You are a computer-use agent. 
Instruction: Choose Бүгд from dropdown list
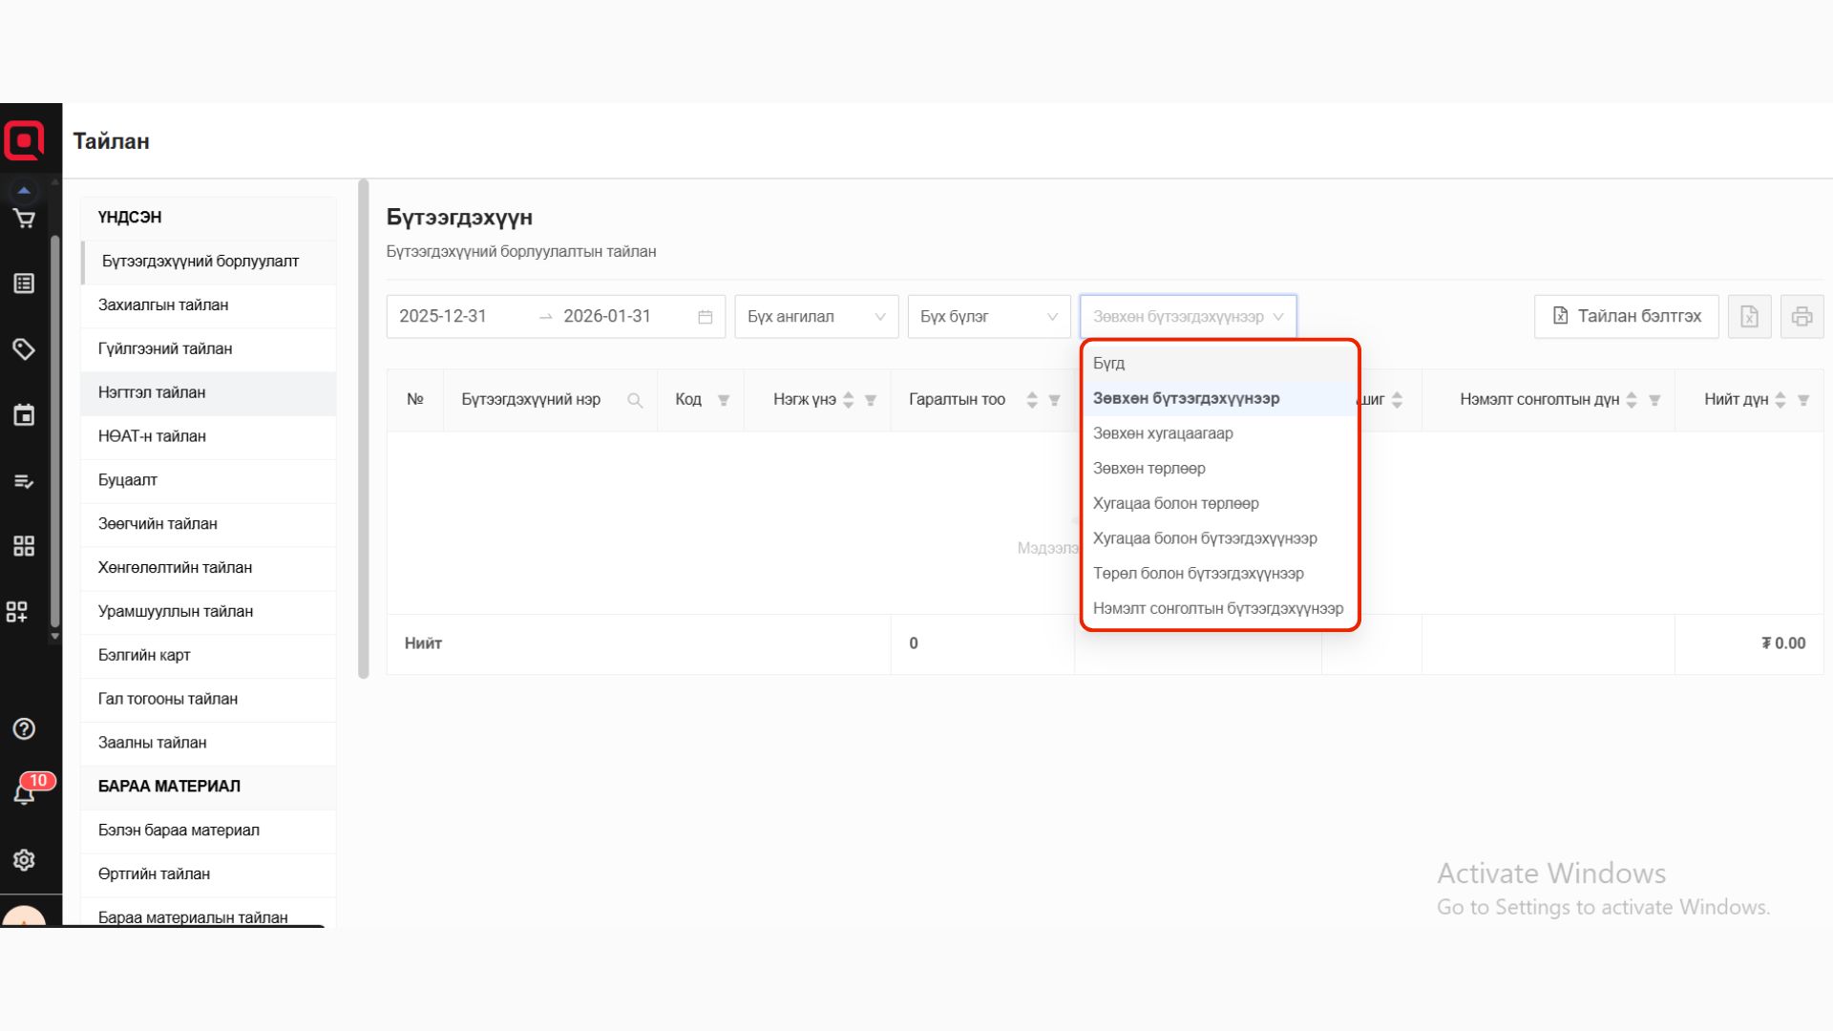[1109, 364]
